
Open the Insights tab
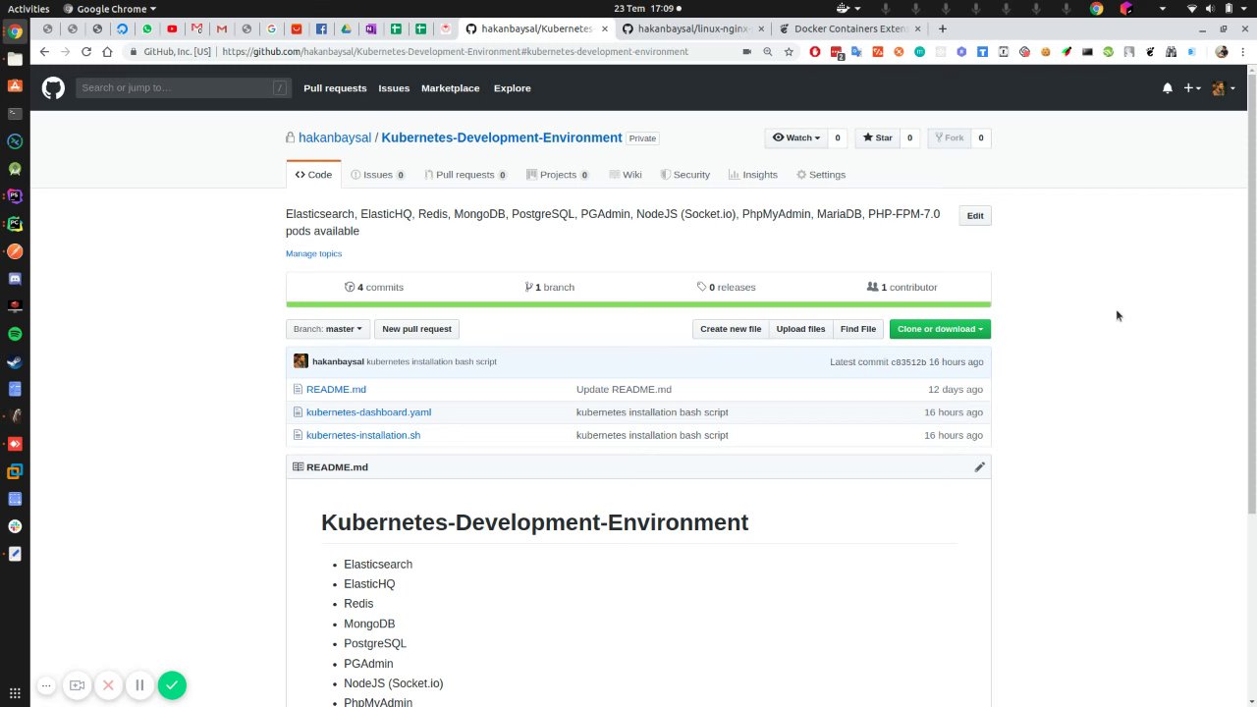(753, 175)
